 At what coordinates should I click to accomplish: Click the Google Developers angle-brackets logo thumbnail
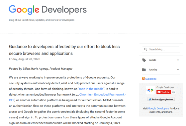pos(150,90)
